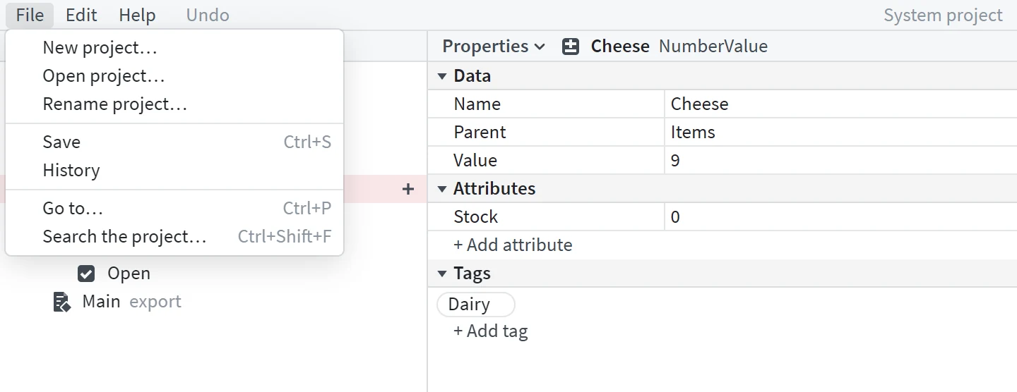Collapse the Data section
Viewport: 1017px width, 392px height.
pos(442,76)
